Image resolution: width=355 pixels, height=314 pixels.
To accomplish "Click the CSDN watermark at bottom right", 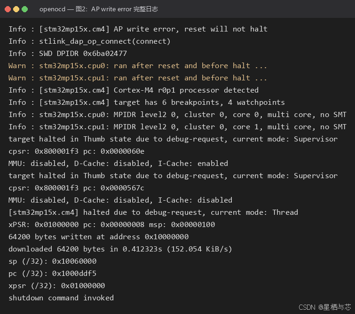I will [324, 307].
